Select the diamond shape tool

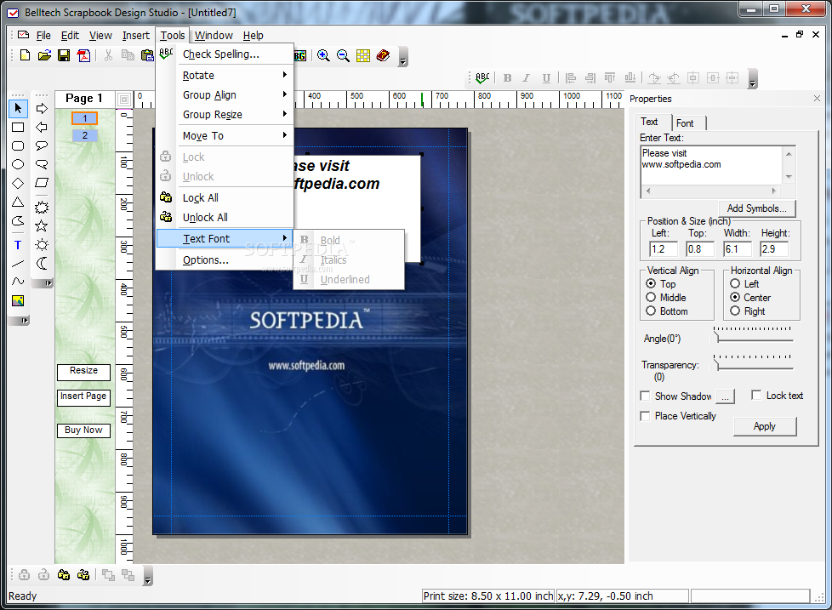pos(18,184)
